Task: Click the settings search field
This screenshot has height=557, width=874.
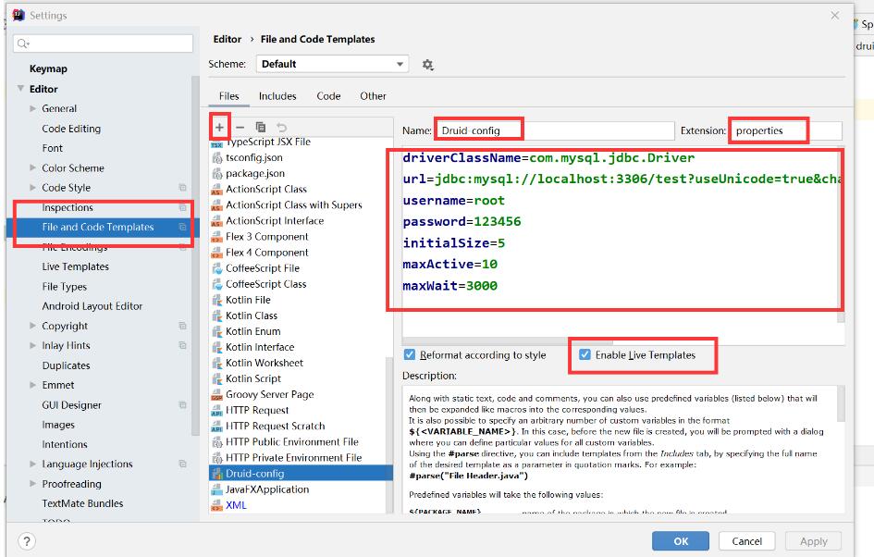Action: pos(103,43)
